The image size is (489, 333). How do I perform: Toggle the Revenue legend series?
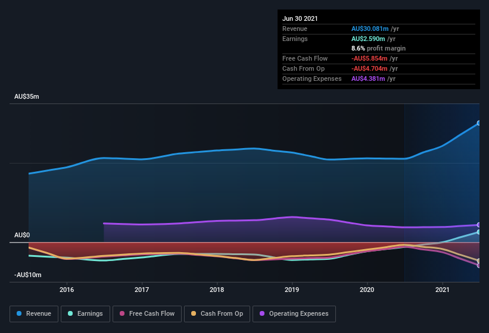34,314
